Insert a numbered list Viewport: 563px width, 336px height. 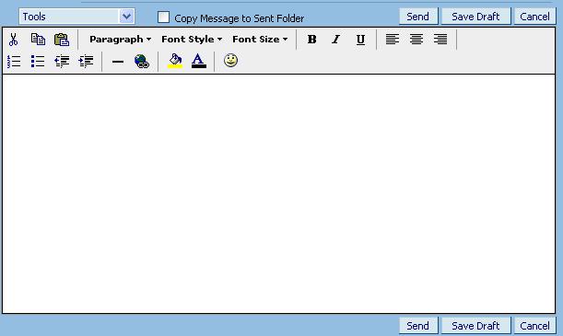point(14,62)
